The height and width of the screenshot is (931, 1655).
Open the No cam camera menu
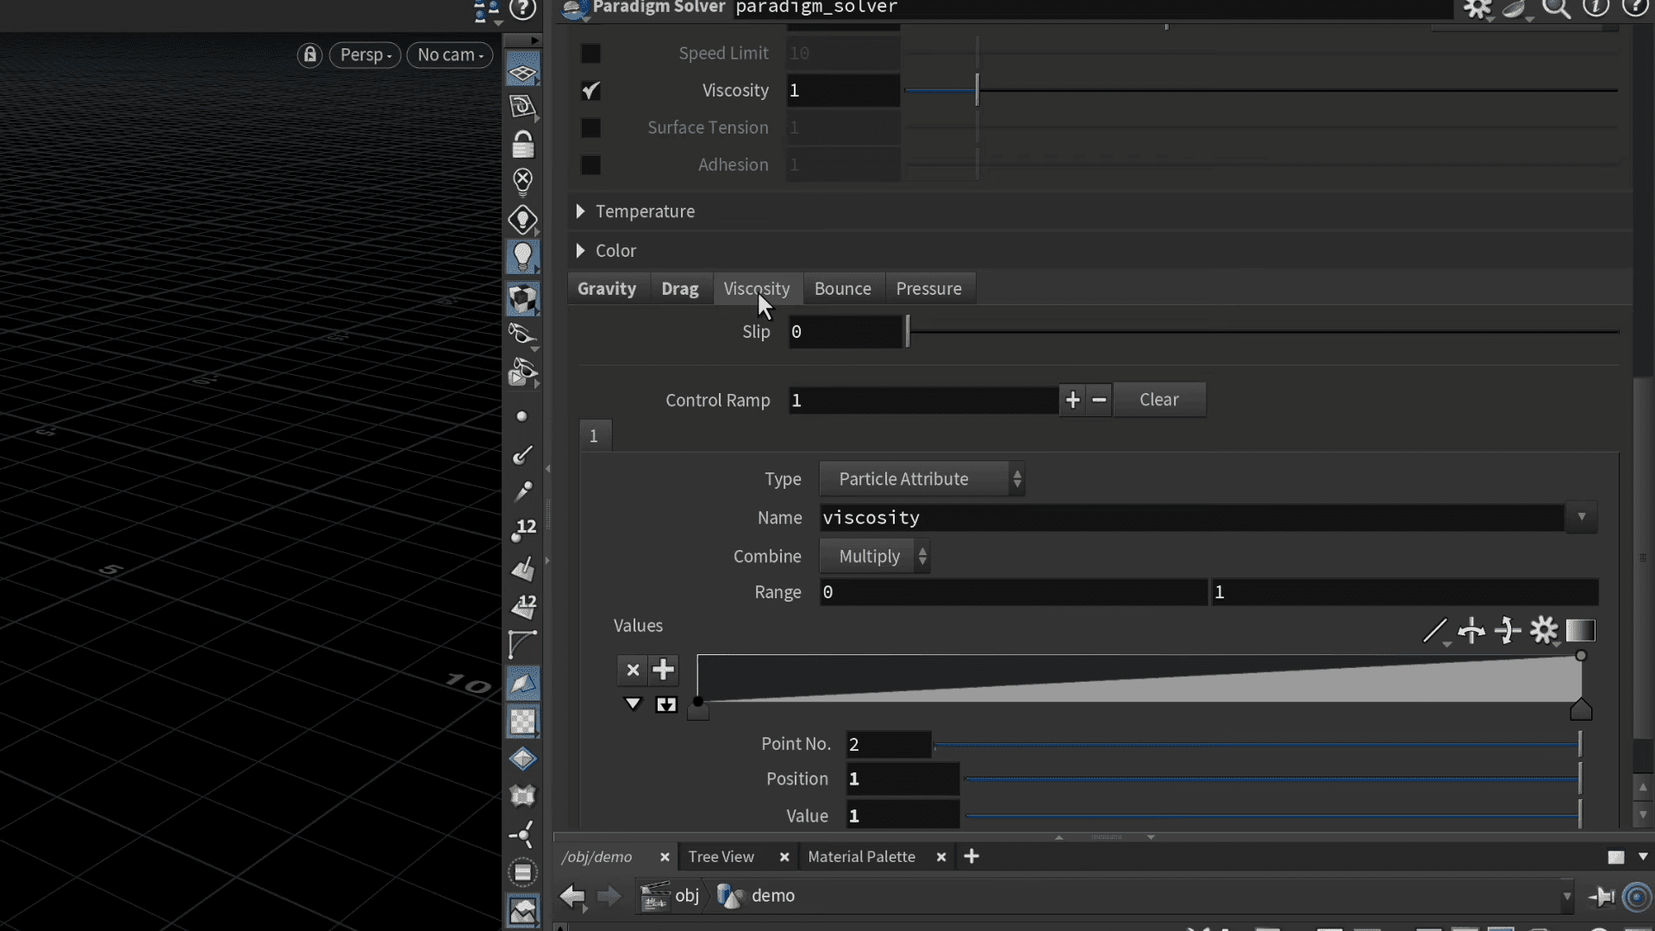pyautogui.click(x=450, y=55)
